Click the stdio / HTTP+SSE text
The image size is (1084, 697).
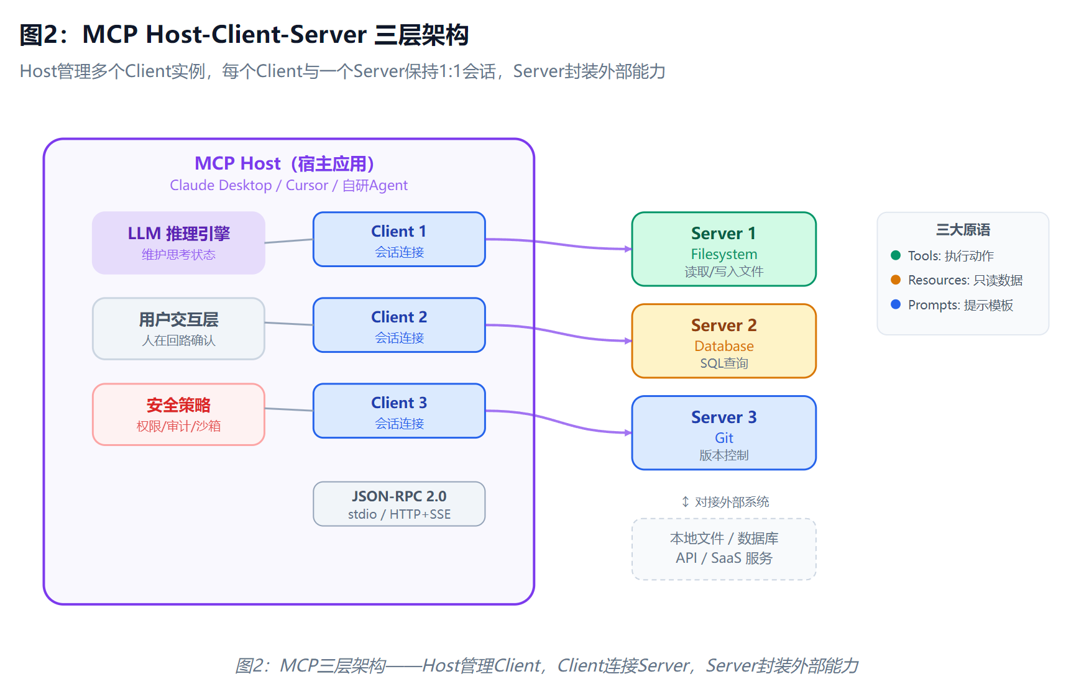(x=399, y=514)
